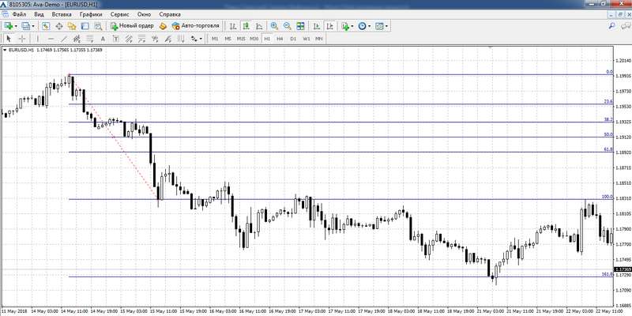
Task: Select the vertical line drawing tool
Action: (38, 38)
